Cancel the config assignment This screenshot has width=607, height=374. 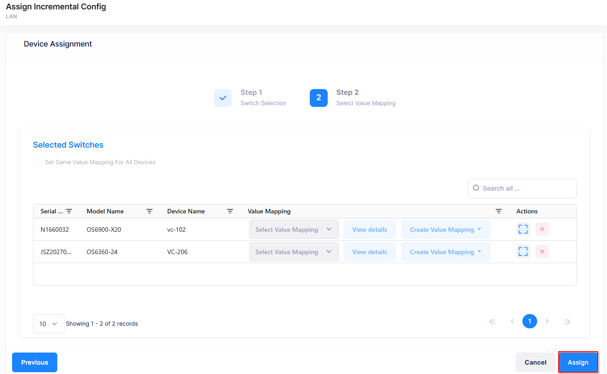(535, 362)
